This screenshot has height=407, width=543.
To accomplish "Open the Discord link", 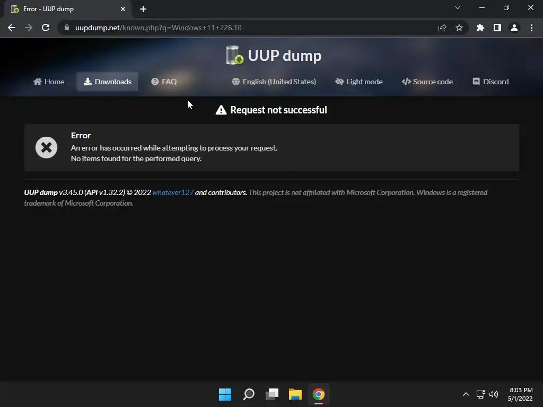I will coord(491,82).
